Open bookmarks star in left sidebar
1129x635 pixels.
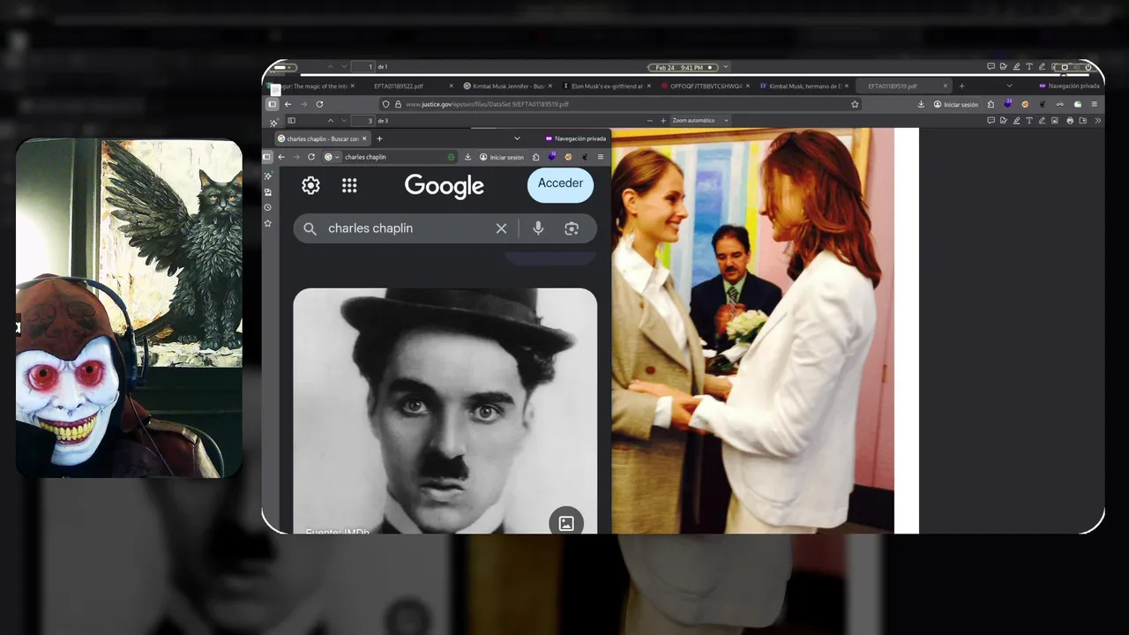[x=268, y=223]
